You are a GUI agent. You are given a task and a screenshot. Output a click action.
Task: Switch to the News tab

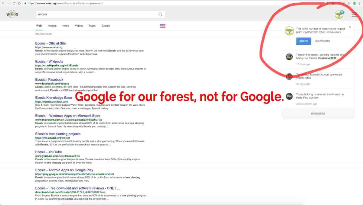[x=66, y=26]
